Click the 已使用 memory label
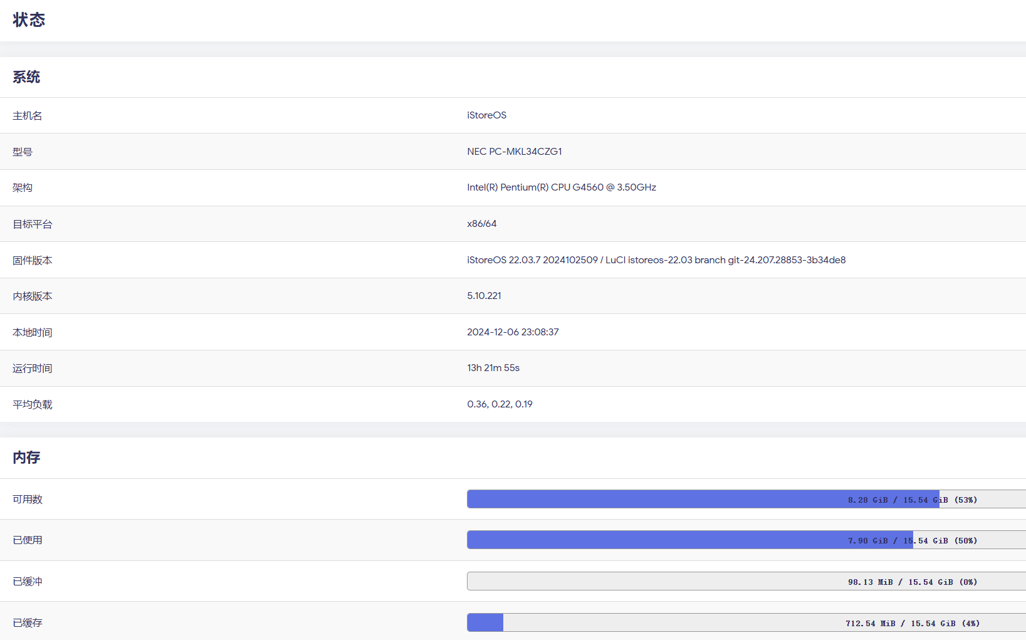This screenshot has width=1026, height=640. click(x=28, y=540)
